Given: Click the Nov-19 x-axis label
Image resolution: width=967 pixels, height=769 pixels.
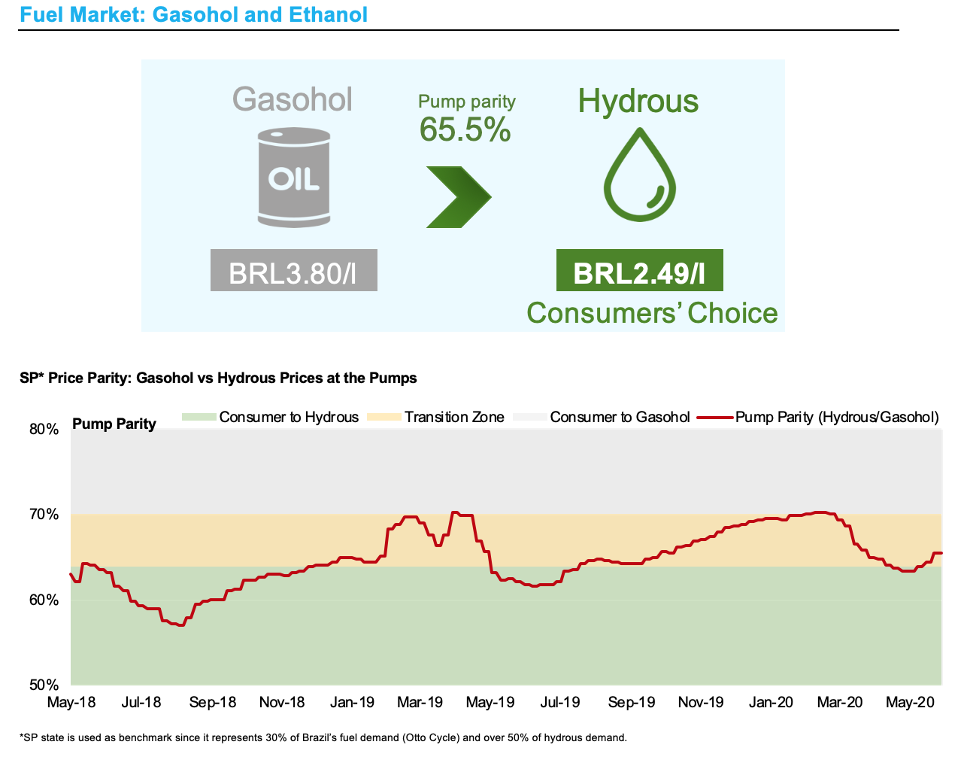Looking at the screenshot, I should pyautogui.click(x=701, y=702).
